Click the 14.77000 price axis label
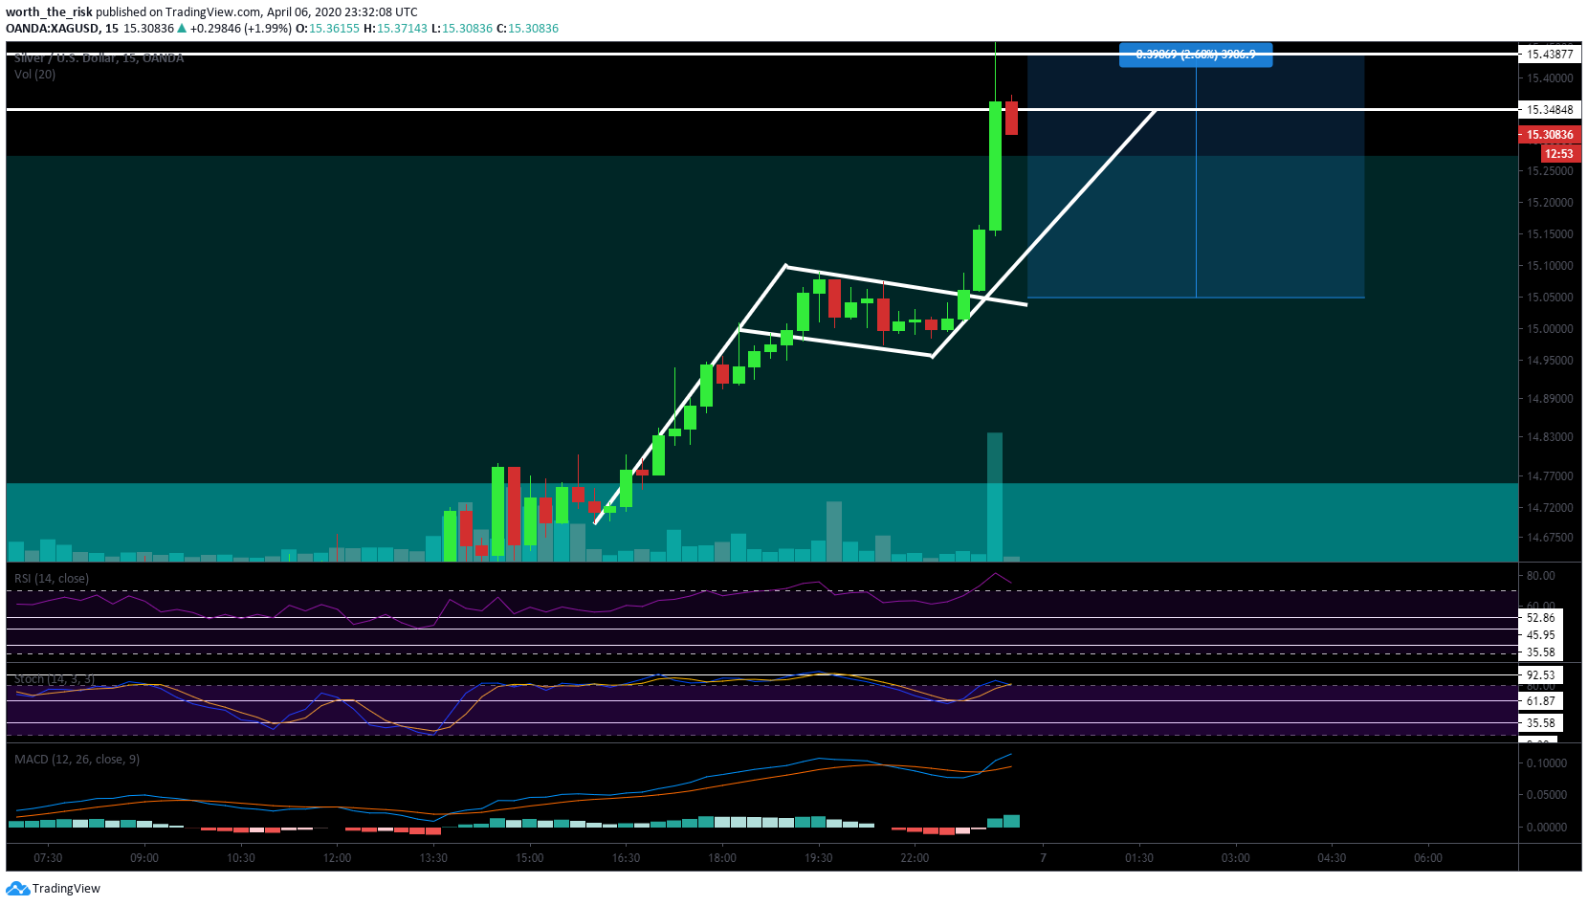 pyautogui.click(x=1550, y=476)
